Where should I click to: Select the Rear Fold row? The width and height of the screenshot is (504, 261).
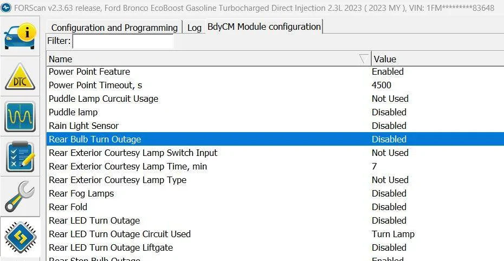275,207
